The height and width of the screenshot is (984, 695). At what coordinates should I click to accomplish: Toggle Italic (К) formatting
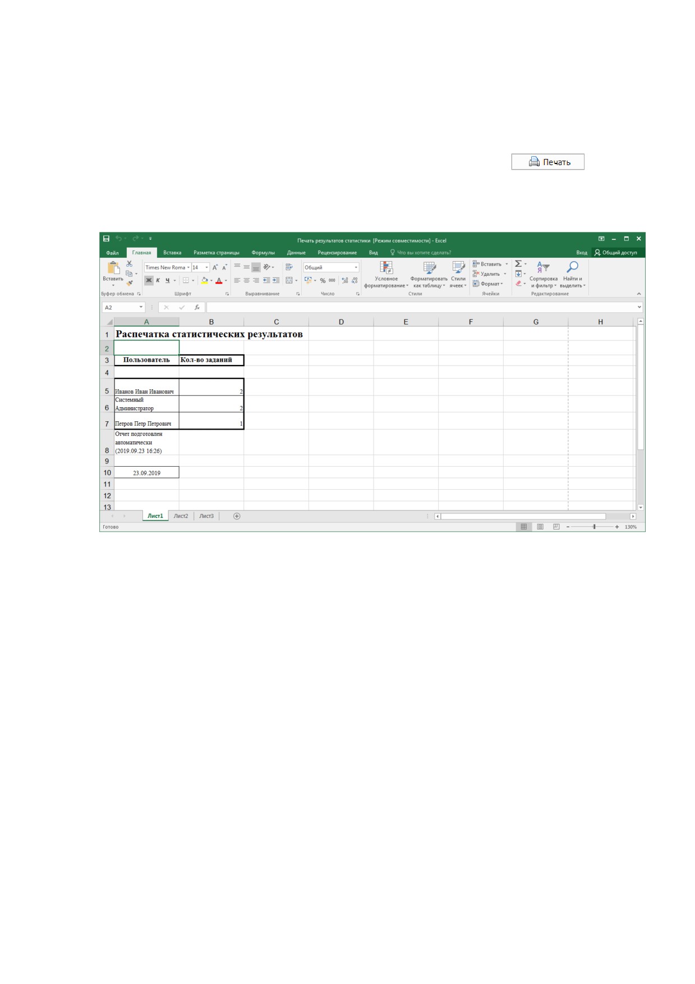[x=158, y=280]
